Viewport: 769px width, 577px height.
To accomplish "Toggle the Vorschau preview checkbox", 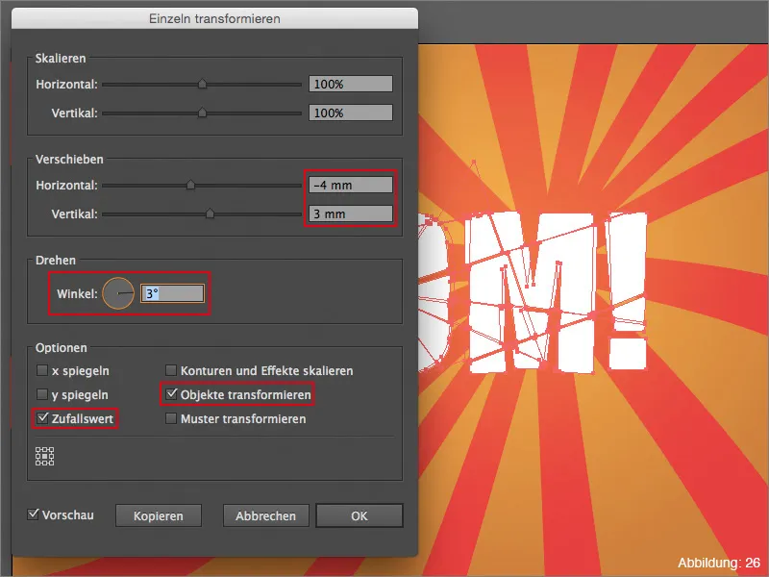I will 33,514.
